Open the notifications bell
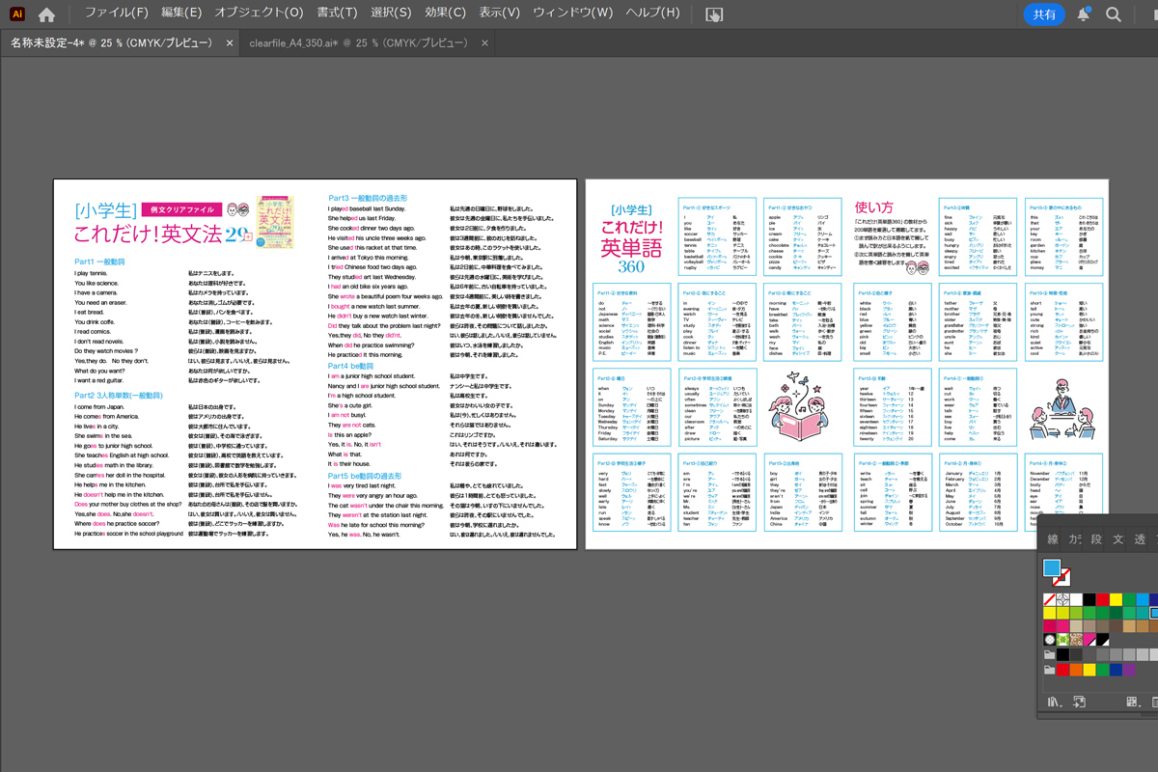The image size is (1158, 772). tap(1083, 14)
